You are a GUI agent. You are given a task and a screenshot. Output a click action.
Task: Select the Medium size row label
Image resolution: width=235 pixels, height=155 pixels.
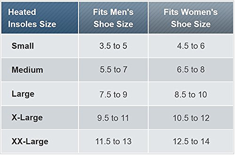tap(27, 70)
